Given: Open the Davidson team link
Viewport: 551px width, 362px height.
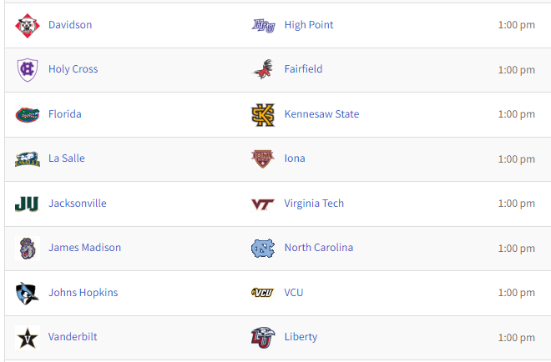Looking at the screenshot, I should (x=70, y=25).
